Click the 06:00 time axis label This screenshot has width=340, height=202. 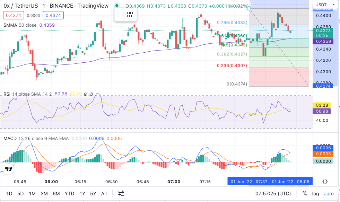tap(51, 182)
